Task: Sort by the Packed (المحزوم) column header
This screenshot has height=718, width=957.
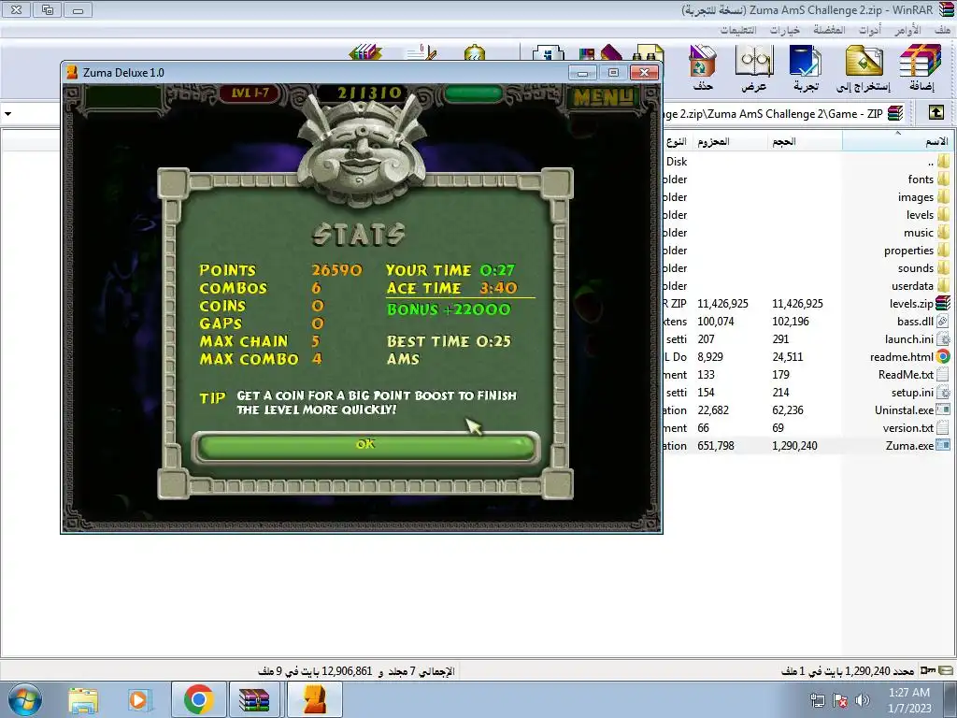Action: [x=729, y=141]
